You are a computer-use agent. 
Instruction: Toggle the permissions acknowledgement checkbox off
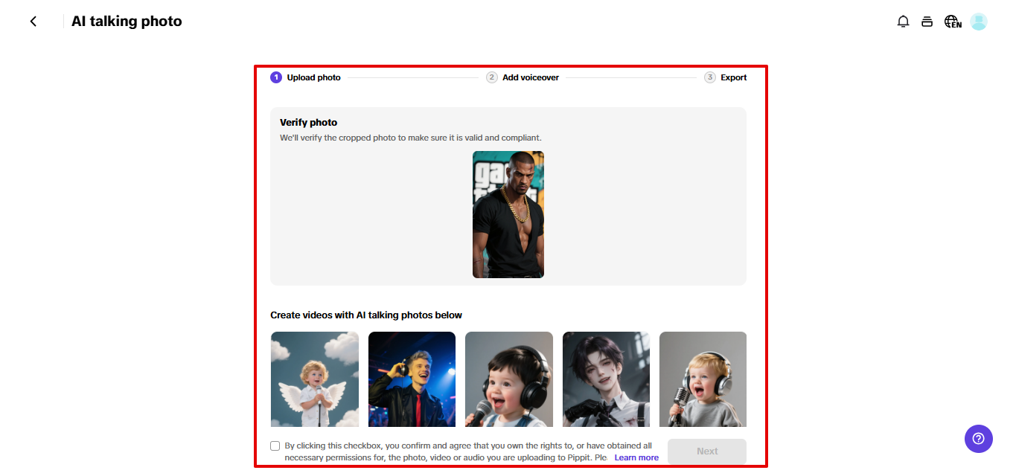pyautogui.click(x=275, y=446)
